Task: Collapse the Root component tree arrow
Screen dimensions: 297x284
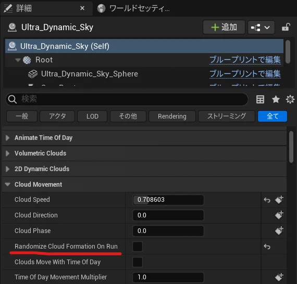Action: pos(18,60)
